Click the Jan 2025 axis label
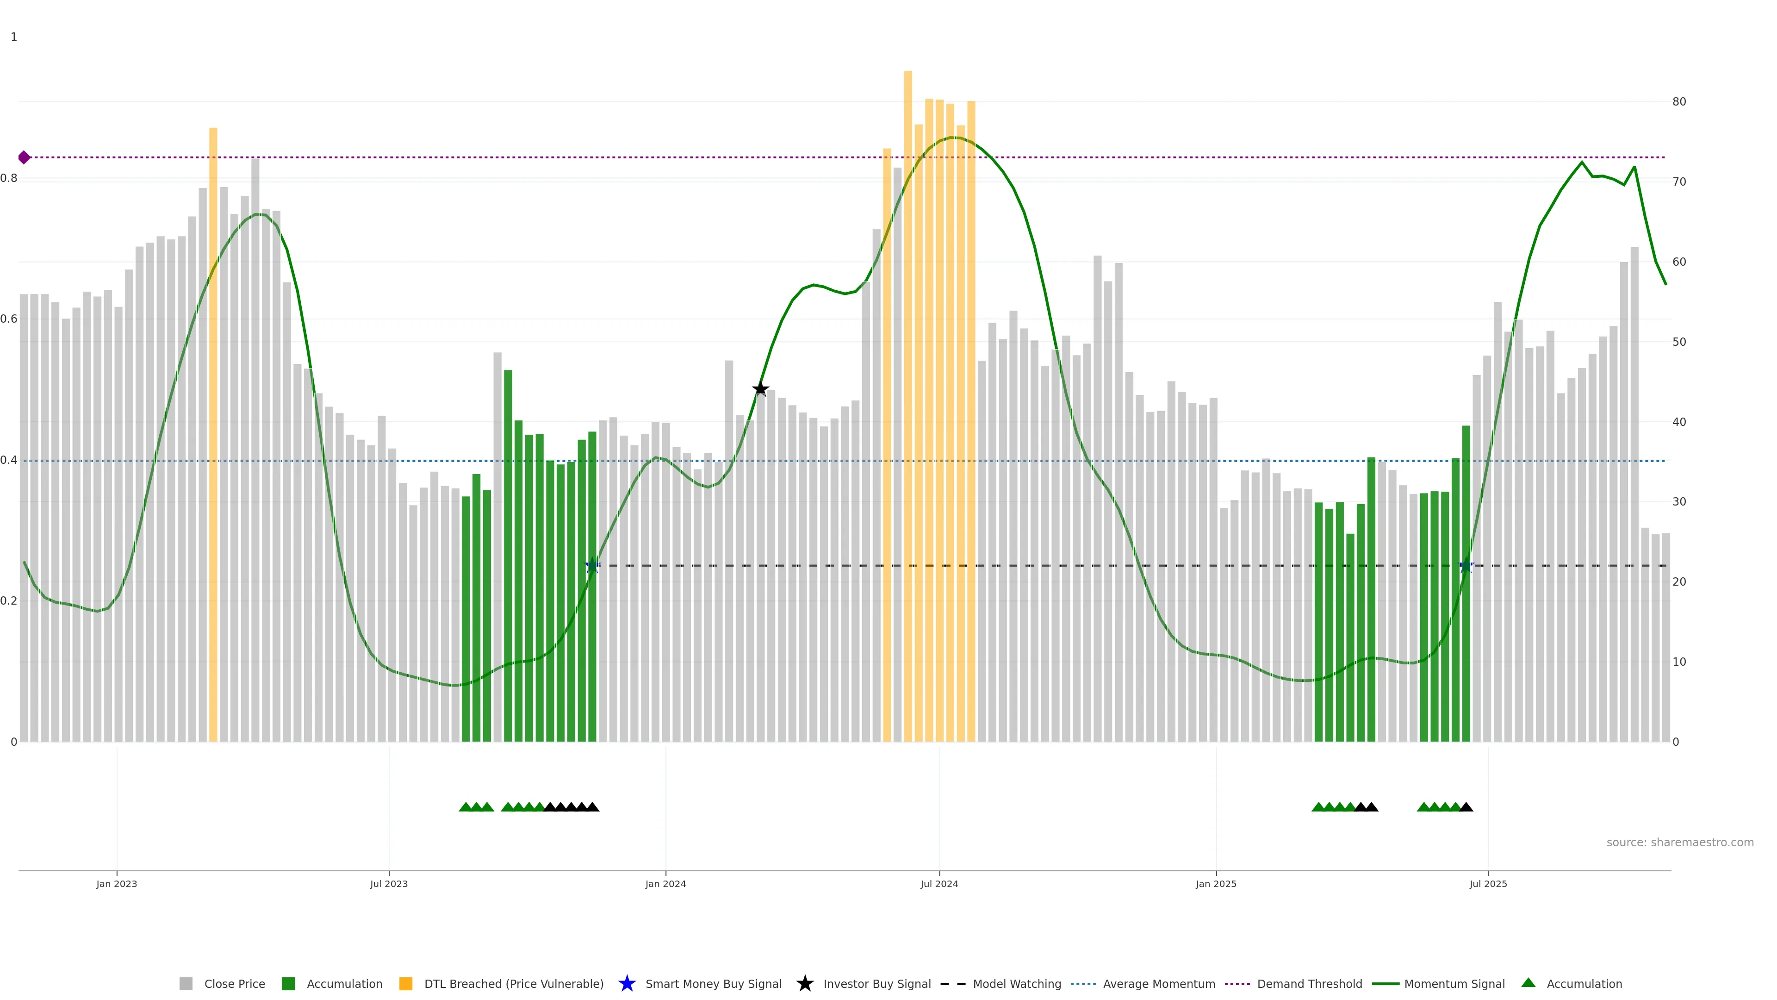 [x=1216, y=884]
